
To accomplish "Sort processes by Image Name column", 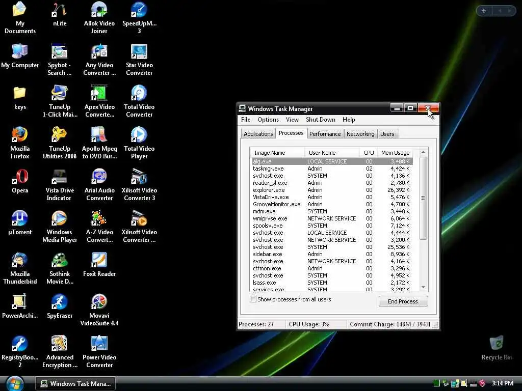I will (277, 153).
